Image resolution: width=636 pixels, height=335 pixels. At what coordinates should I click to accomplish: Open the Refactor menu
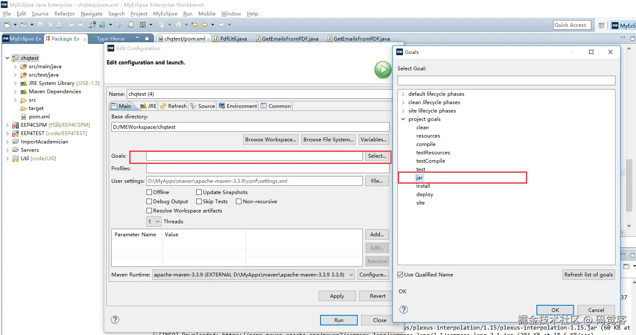[64, 14]
